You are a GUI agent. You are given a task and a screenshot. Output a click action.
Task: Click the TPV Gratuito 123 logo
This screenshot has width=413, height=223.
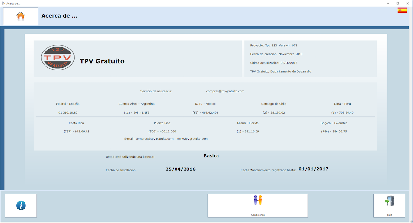(x=58, y=58)
